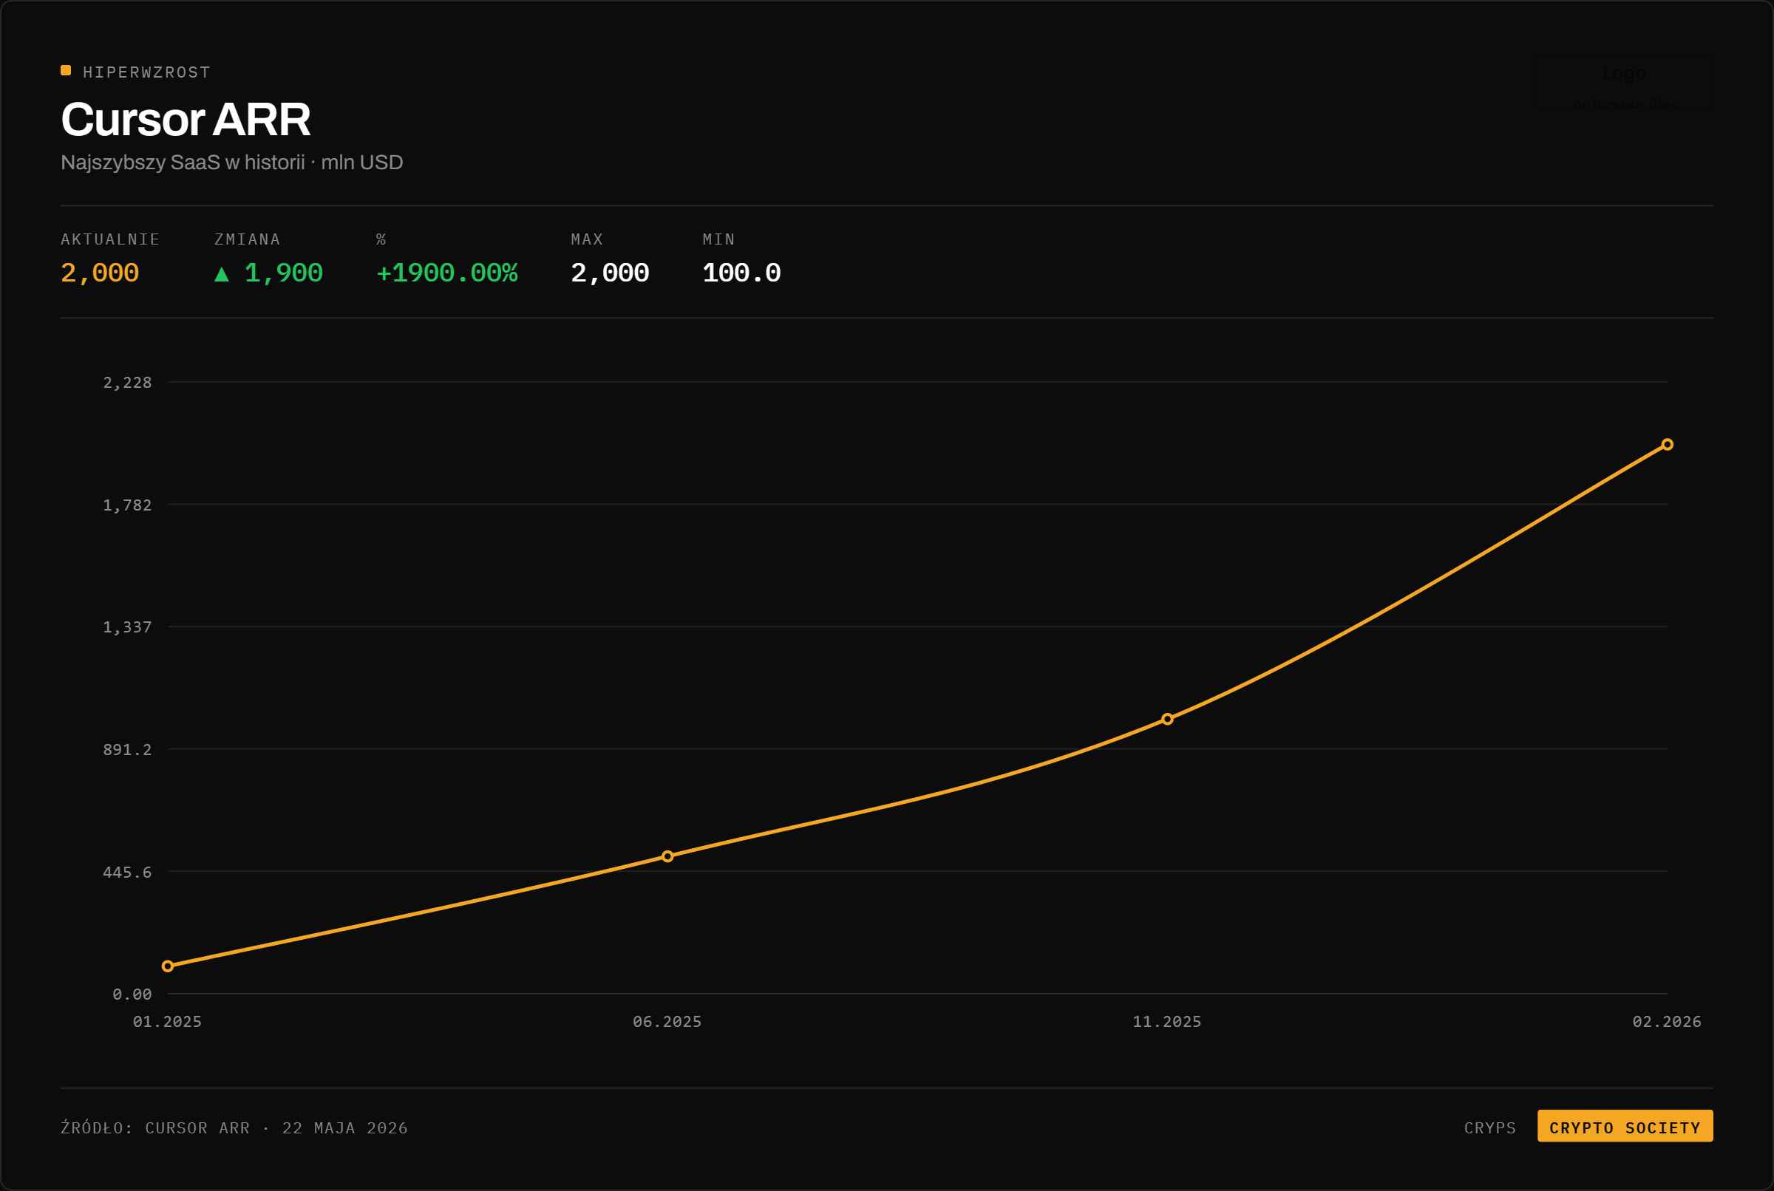1774x1191 pixels.
Task: Click the MAX stat label
Action: coord(588,239)
